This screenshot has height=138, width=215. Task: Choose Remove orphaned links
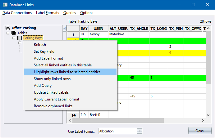(x=53, y=106)
